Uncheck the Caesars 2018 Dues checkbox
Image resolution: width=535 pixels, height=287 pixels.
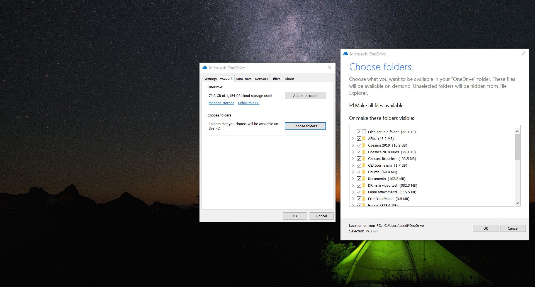pos(359,152)
